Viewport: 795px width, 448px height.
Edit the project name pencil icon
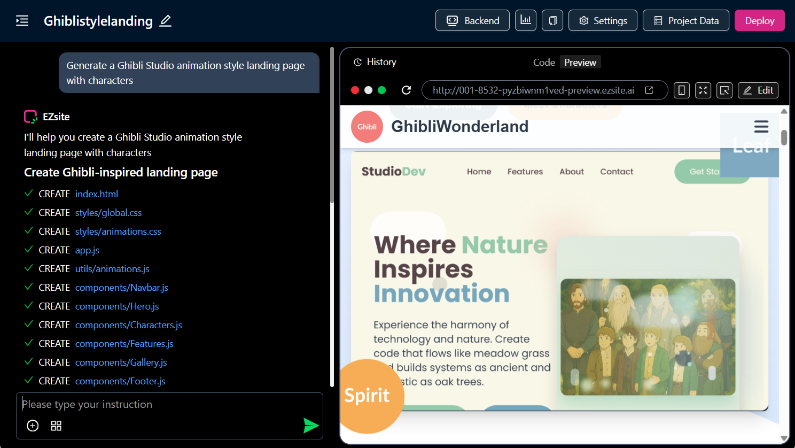tap(166, 21)
